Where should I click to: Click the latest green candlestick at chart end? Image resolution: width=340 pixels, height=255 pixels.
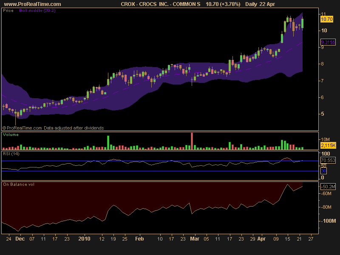click(x=302, y=23)
